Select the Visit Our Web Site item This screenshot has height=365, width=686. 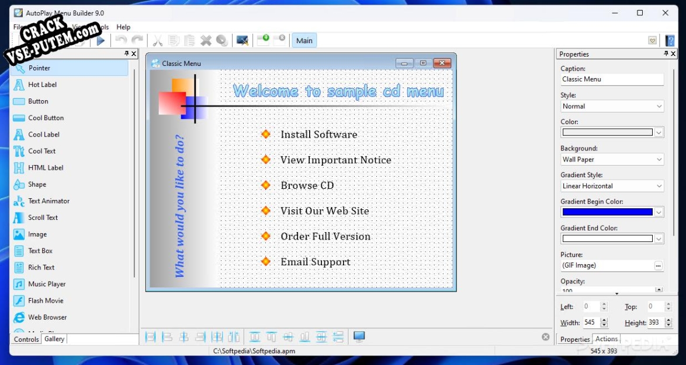(x=325, y=211)
